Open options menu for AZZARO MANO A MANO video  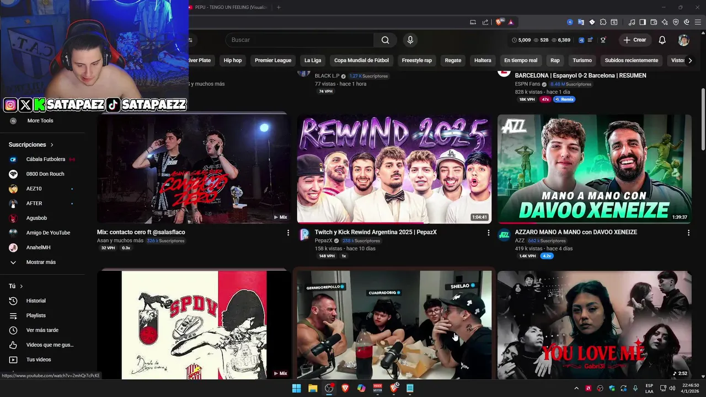coord(688,233)
